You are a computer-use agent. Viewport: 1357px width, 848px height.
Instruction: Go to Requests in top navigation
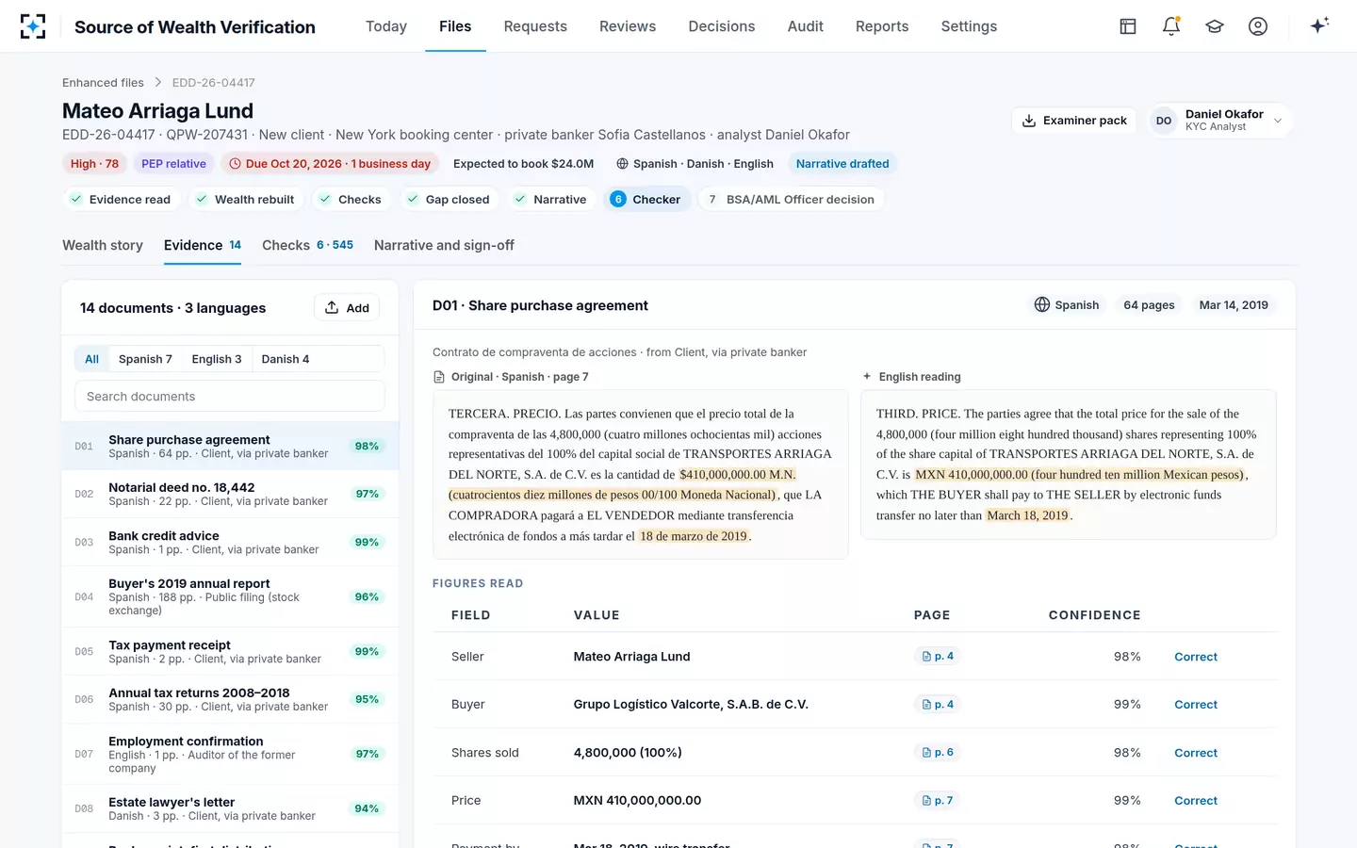tap(535, 26)
